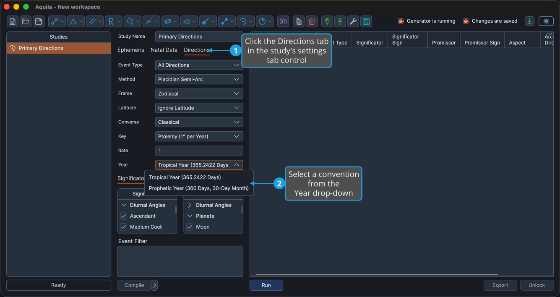Switch to the Natal Data tab
This screenshot has width=560, height=297.
tap(164, 50)
